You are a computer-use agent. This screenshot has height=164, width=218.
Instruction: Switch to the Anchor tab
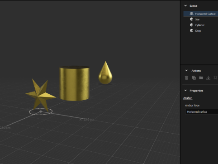188,98
